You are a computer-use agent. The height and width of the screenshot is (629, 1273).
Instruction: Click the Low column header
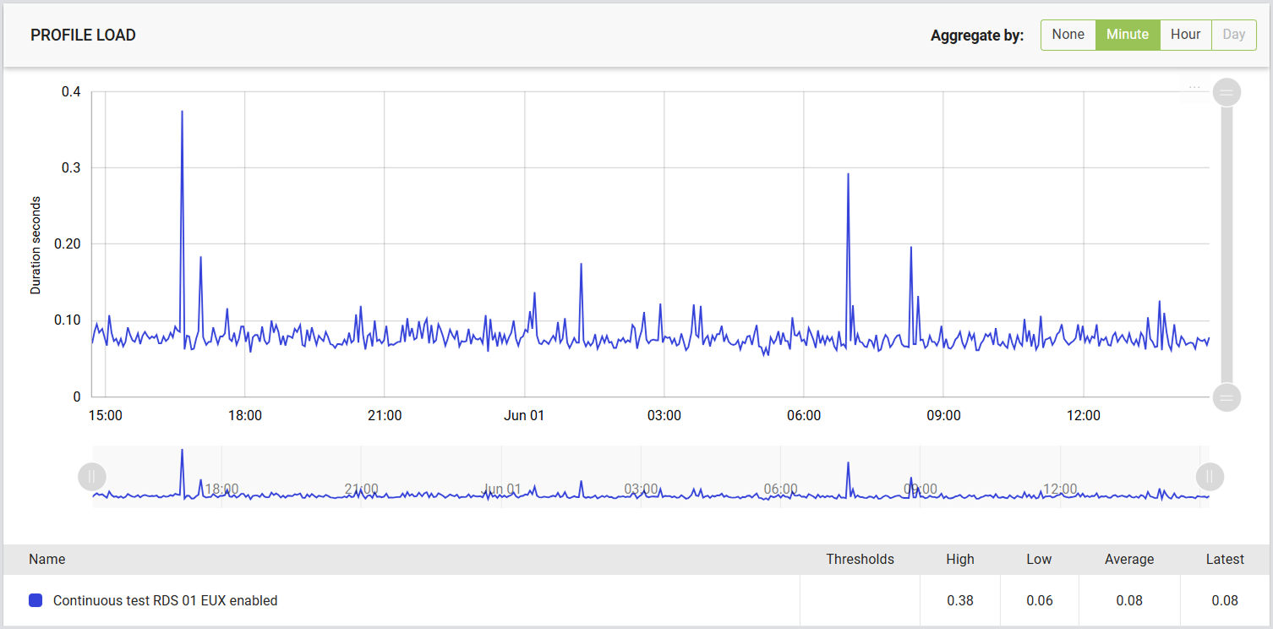point(1039,559)
